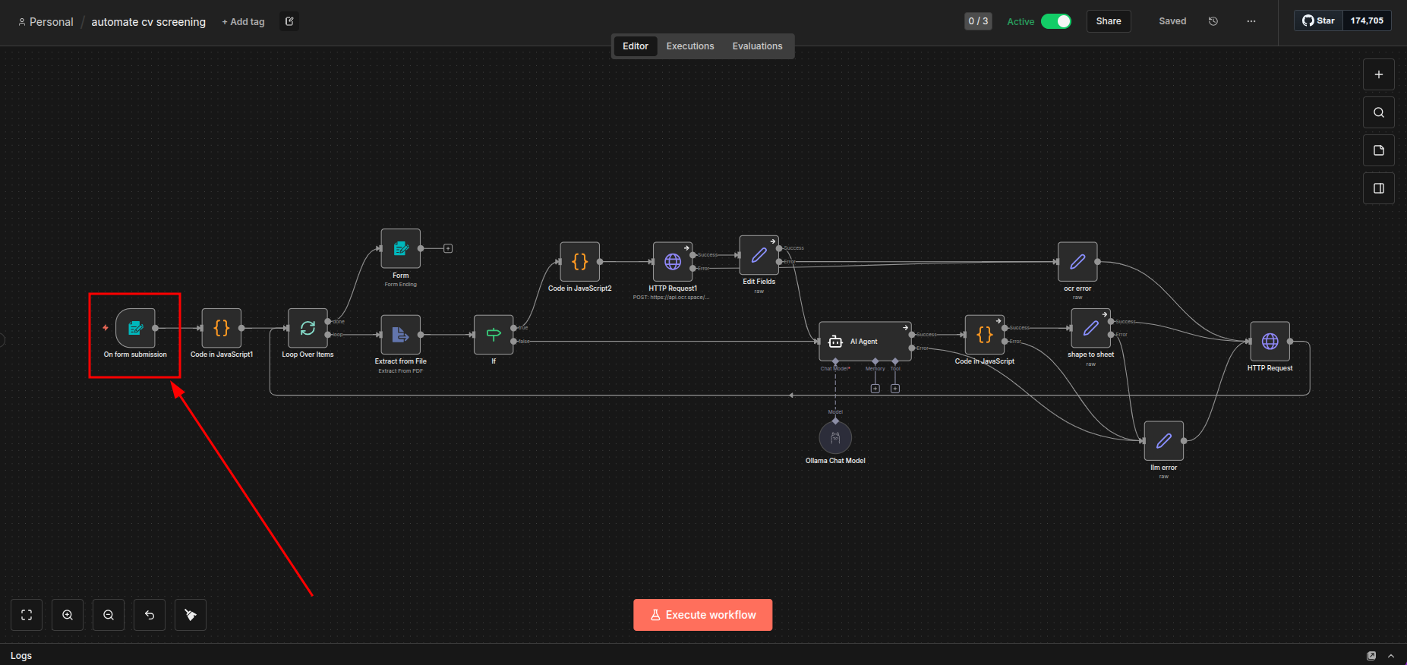Click the Add tag field
Image resolution: width=1407 pixels, height=665 pixels.
pos(244,22)
